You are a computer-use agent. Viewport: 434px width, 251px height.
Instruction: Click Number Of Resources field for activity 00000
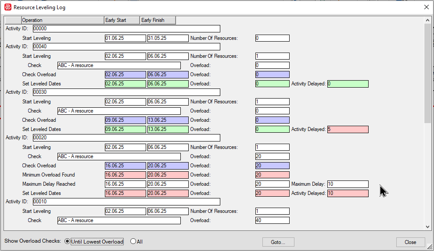(273, 38)
